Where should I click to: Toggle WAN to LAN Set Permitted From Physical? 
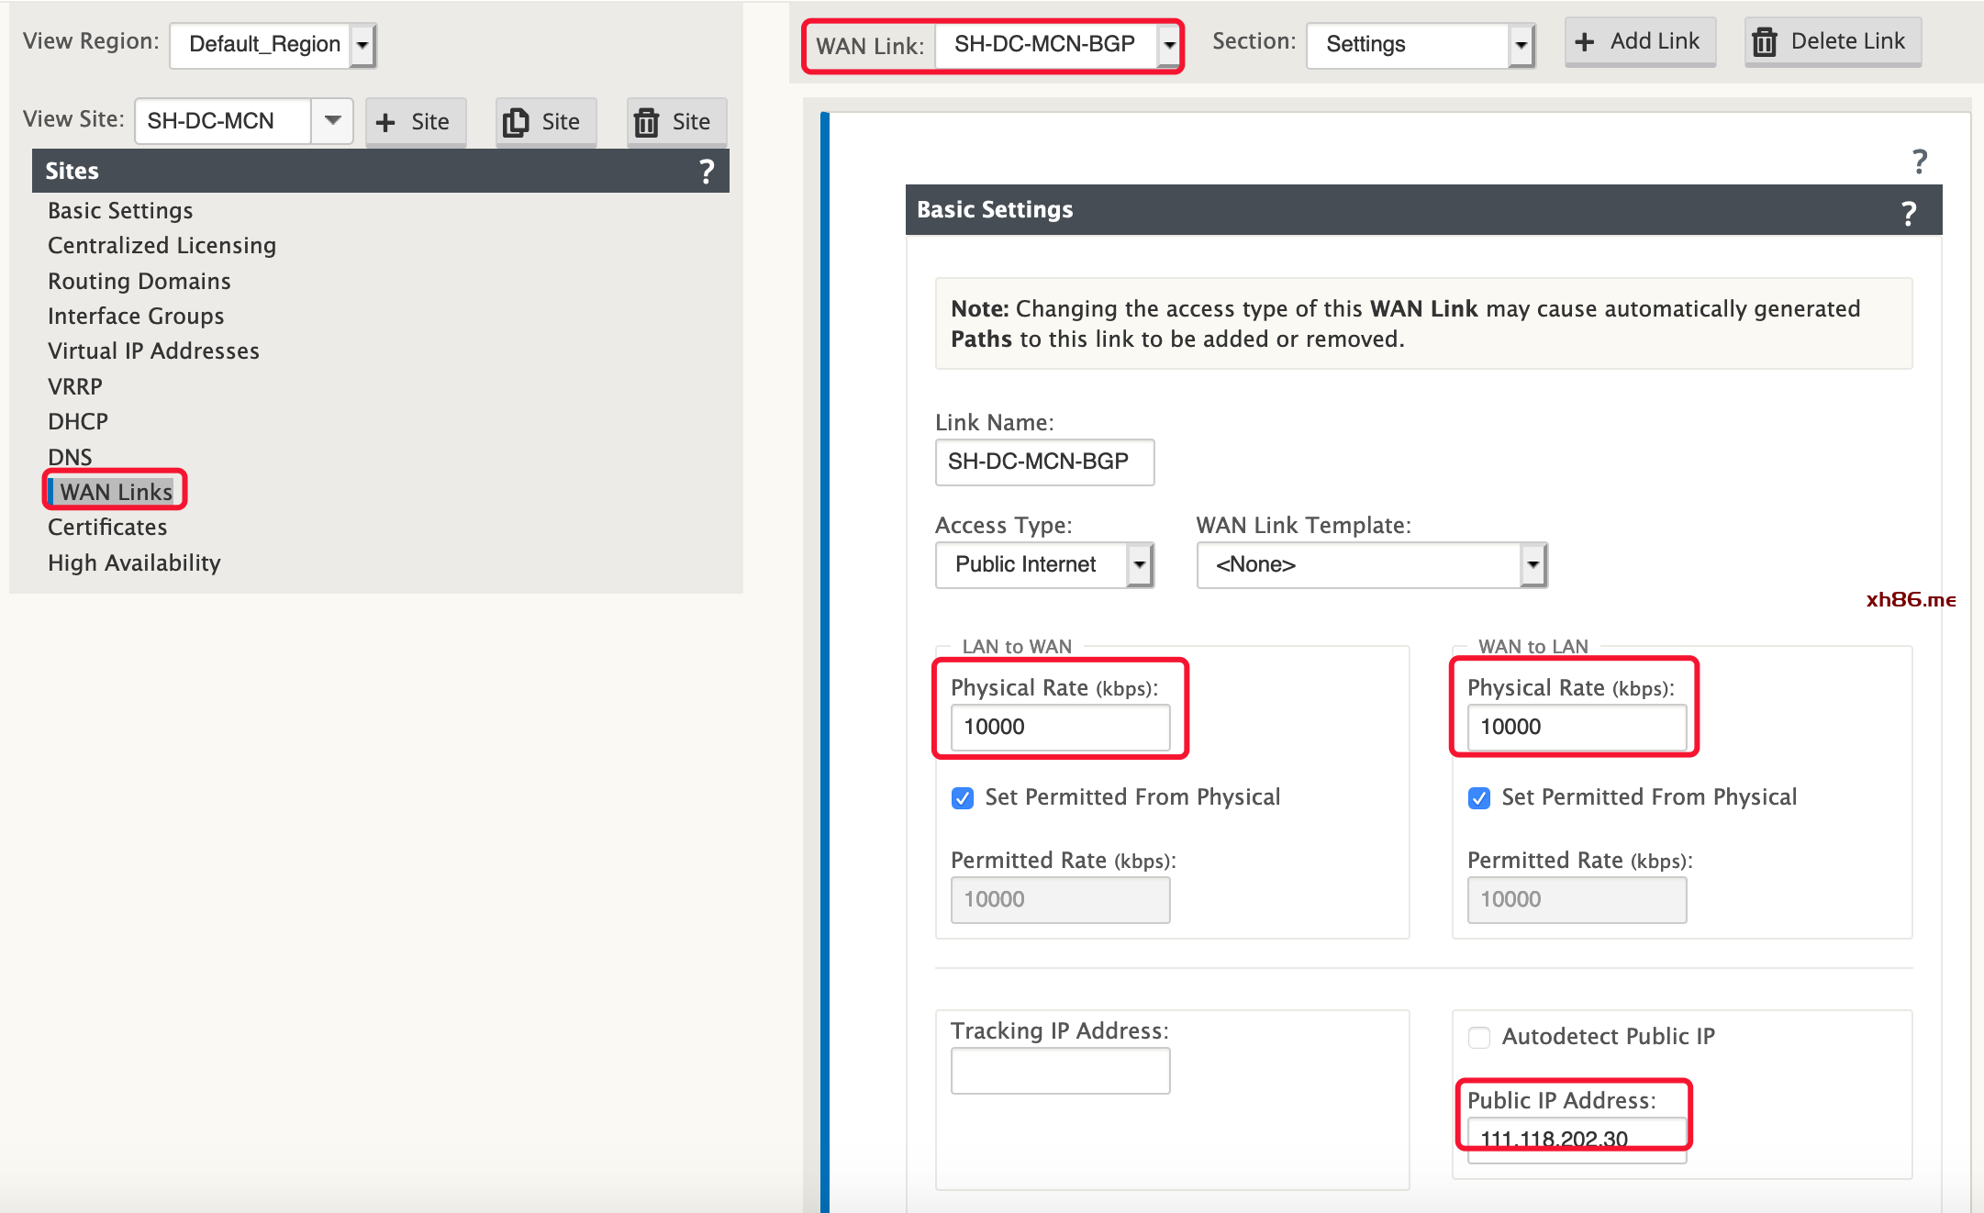[x=1478, y=798]
